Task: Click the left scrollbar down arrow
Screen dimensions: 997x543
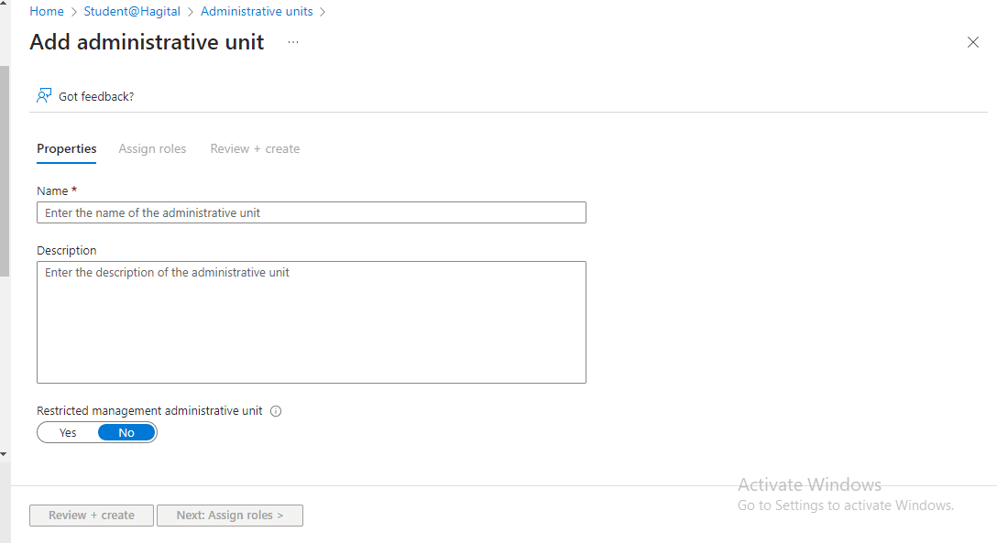Action: pos(4,453)
